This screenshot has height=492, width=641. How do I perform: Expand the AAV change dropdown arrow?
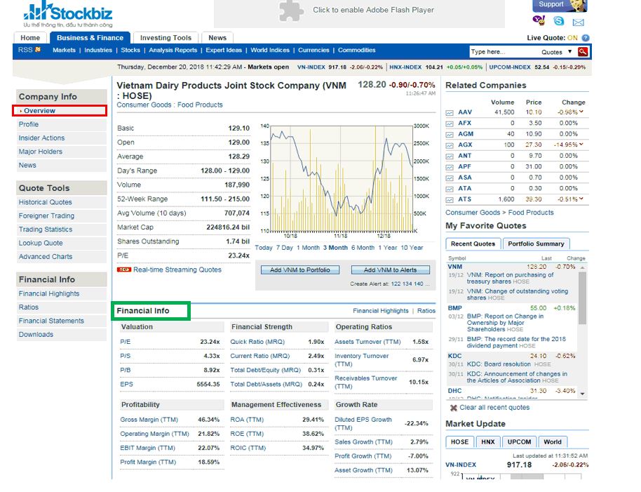click(x=582, y=112)
